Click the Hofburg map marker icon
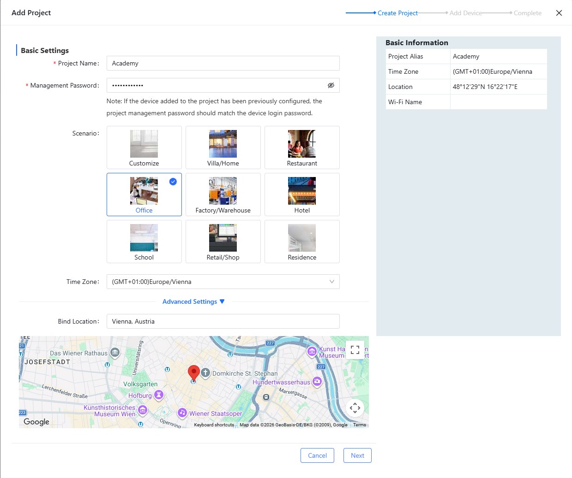572x478 pixels. 159,395
